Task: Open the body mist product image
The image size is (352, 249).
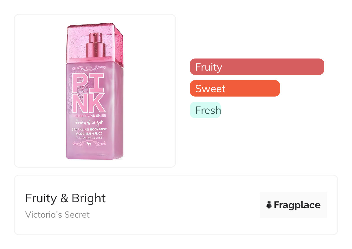Action: click(x=95, y=90)
